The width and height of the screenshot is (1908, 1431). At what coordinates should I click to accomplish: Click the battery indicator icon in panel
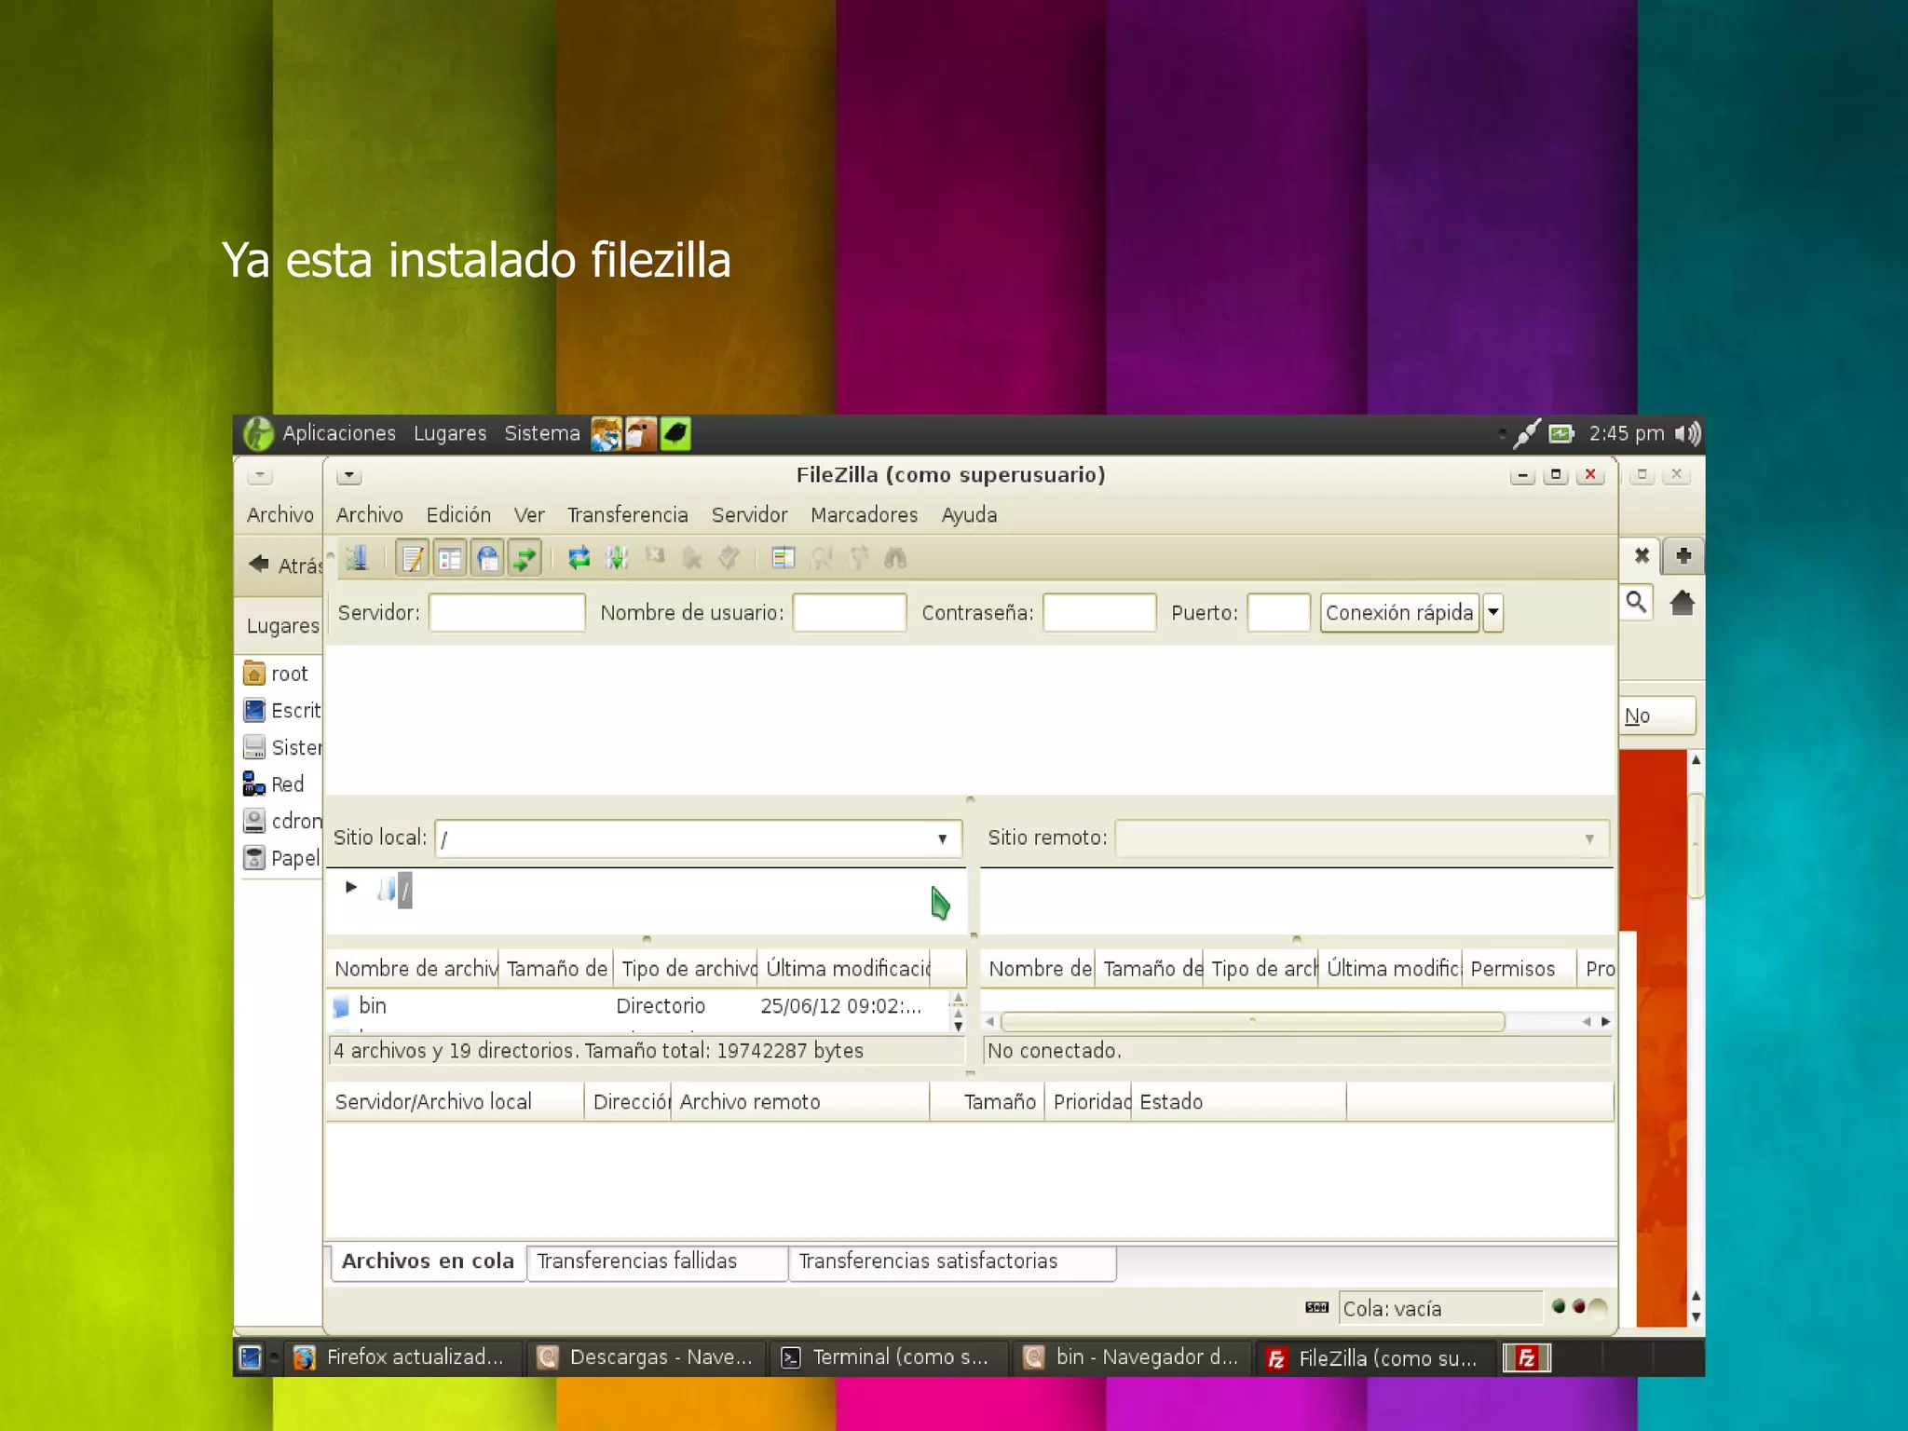click(x=1561, y=433)
